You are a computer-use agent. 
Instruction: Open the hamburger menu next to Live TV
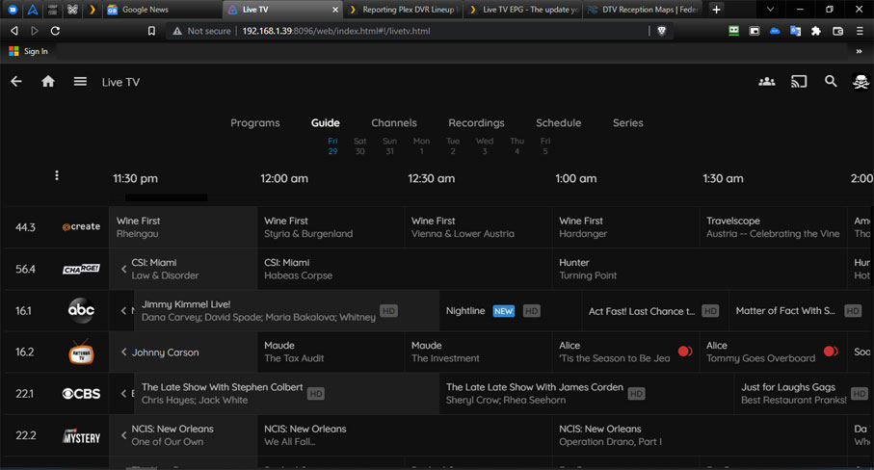[x=80, y=82]
